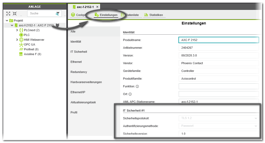The image size is (265, 143).
Task: Click the ANLAGE panel header
Action: click(35, 7)
